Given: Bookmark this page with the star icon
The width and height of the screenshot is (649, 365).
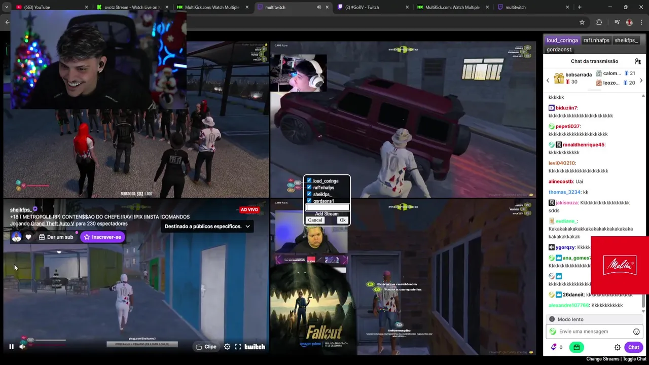Looking at the screenshot, I should pyautogui.click(x=582, y=22).
